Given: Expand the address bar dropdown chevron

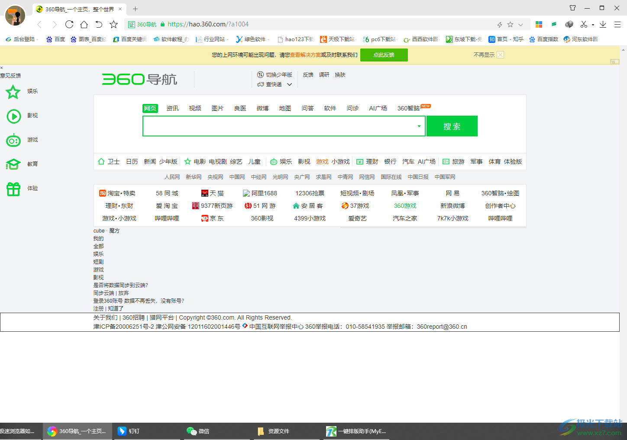Looking at the screenshot, I should click(x=520, y=25).
